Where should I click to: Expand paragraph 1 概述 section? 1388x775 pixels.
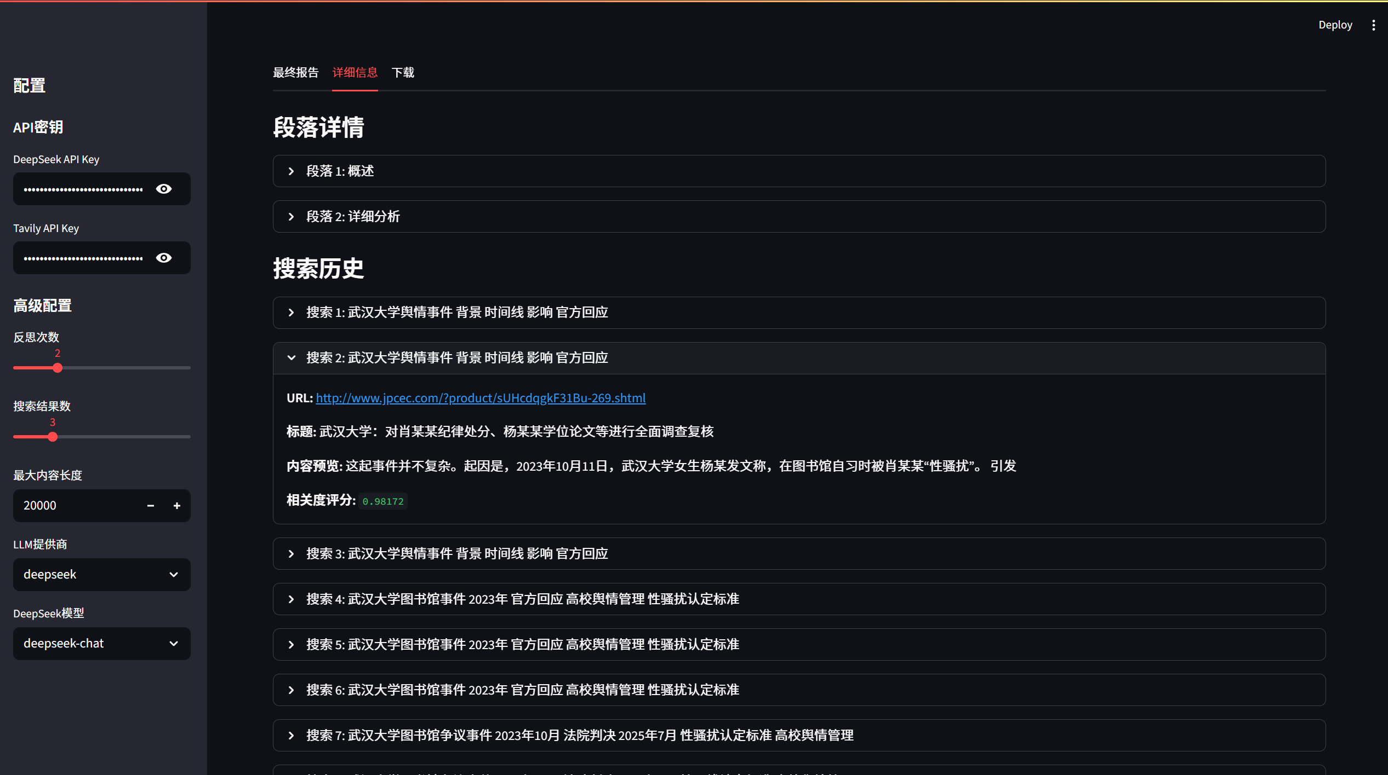coord(340,171)
